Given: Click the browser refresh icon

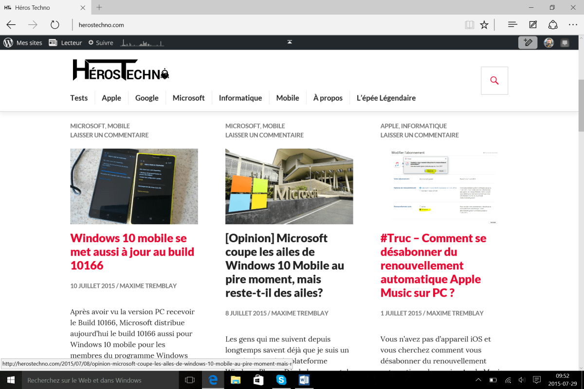Looking at the screenshot, I should coord(55,25).
